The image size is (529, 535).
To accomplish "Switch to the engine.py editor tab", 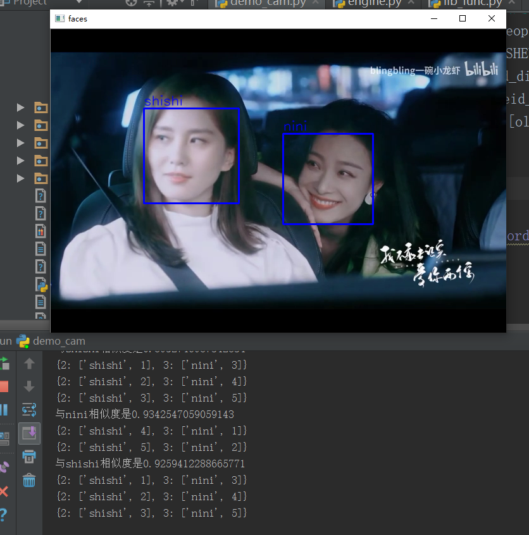I will point(375,4).
